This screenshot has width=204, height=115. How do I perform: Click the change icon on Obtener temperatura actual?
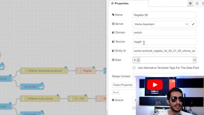(x=23, y=71)
